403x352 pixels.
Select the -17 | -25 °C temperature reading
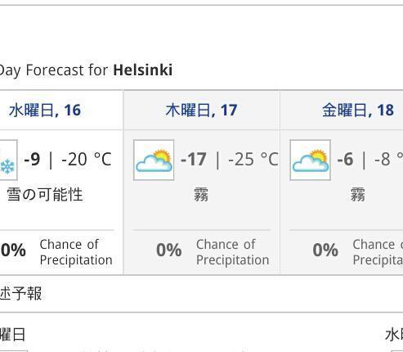coord(230,159)
